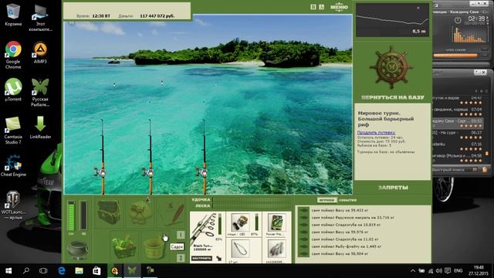Open the ЗАПРЕТЫ section
494x278 pixels.
[393, 188]
